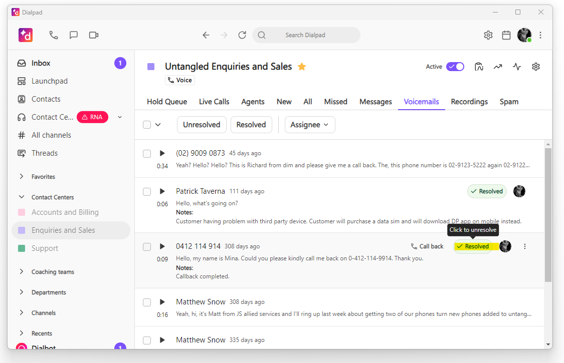Select Accounts and Billing contact center
This screenshot has width=564, height=363.
71,212
